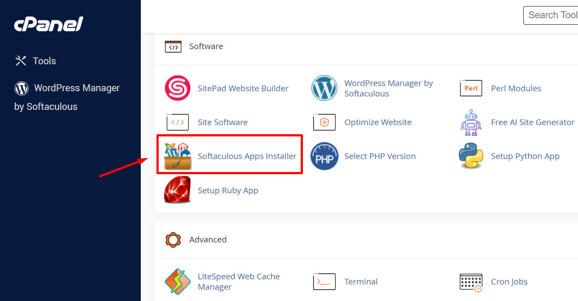578x301 pixels.
Task: Click the Tools wrench icon
Action: [21, 61]
